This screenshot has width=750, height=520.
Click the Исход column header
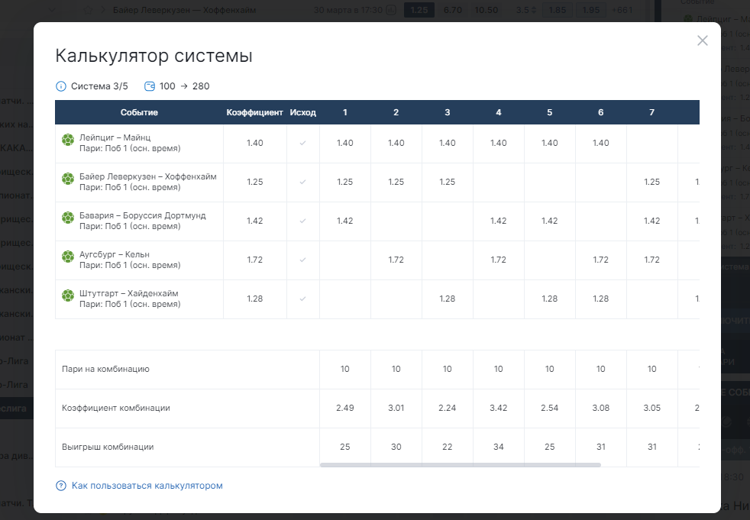point(302,112)
